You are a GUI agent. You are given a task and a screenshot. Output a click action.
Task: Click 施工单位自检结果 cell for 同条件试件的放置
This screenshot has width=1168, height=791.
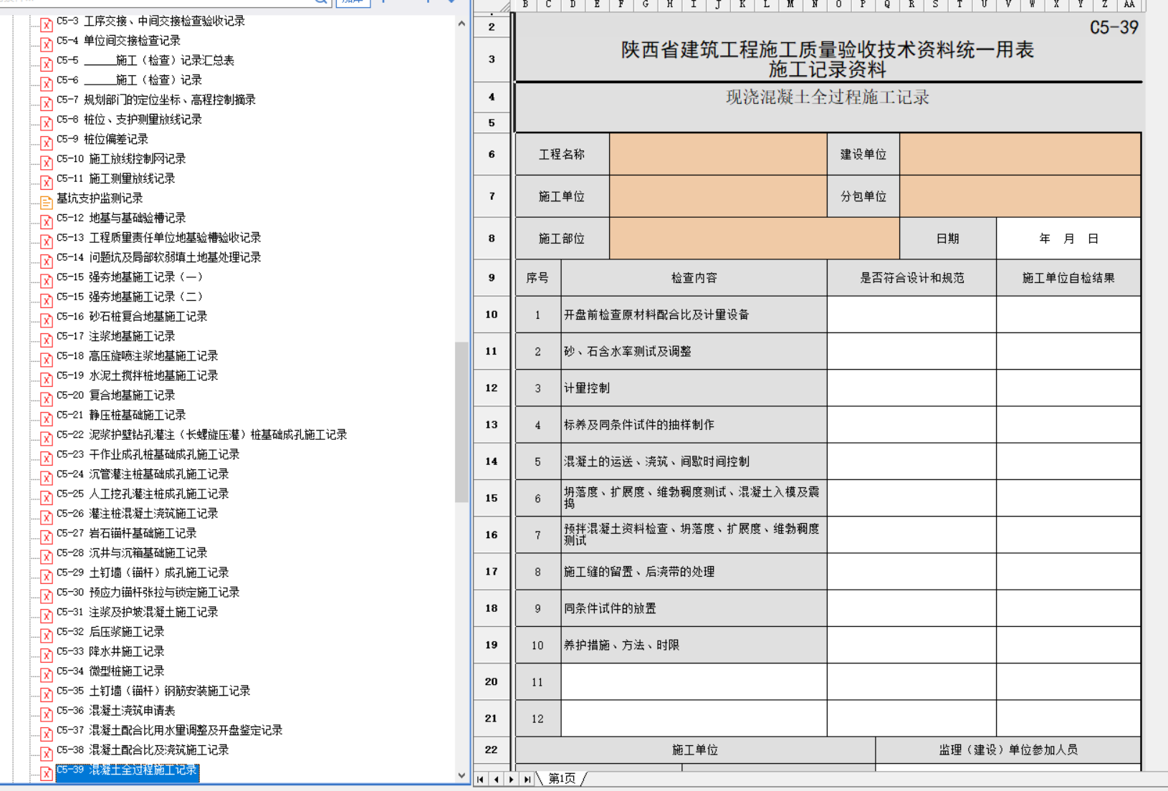point(1068,608)
